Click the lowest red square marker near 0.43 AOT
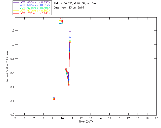This screenshot has width=161, height=128. (x=68, y=84)
